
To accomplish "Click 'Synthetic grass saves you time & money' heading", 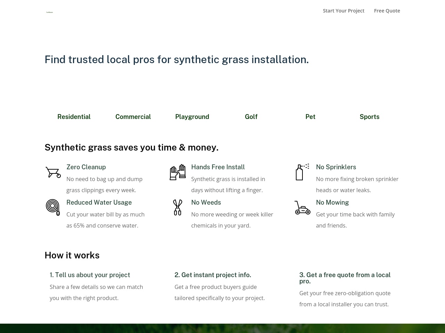I will pos(131,147).
